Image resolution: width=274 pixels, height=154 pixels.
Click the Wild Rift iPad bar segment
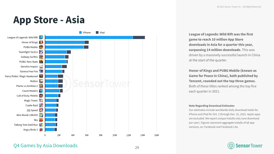(139, 37)
